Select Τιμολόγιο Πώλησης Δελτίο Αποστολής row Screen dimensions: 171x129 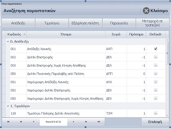88,113
